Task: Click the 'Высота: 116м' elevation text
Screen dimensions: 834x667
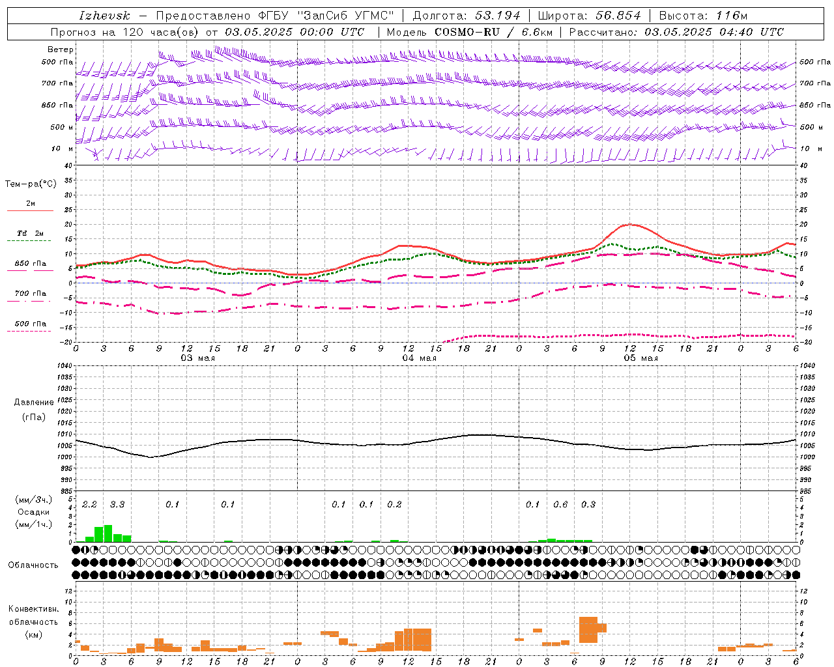Action: (703, 16)
